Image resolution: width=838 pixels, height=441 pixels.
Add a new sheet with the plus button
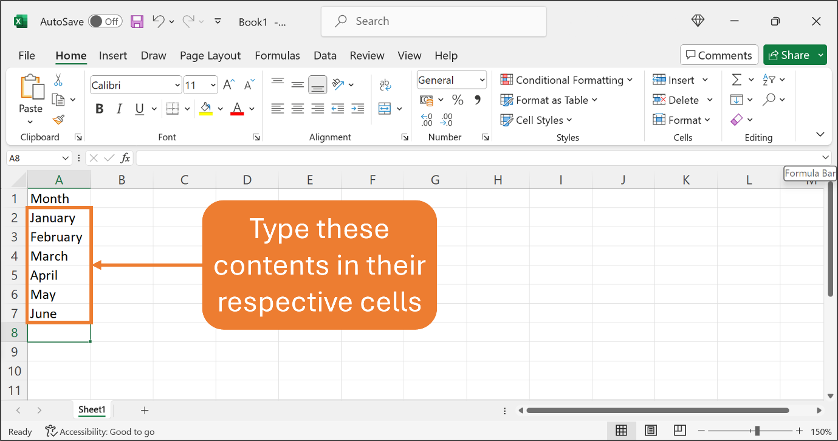145,411
